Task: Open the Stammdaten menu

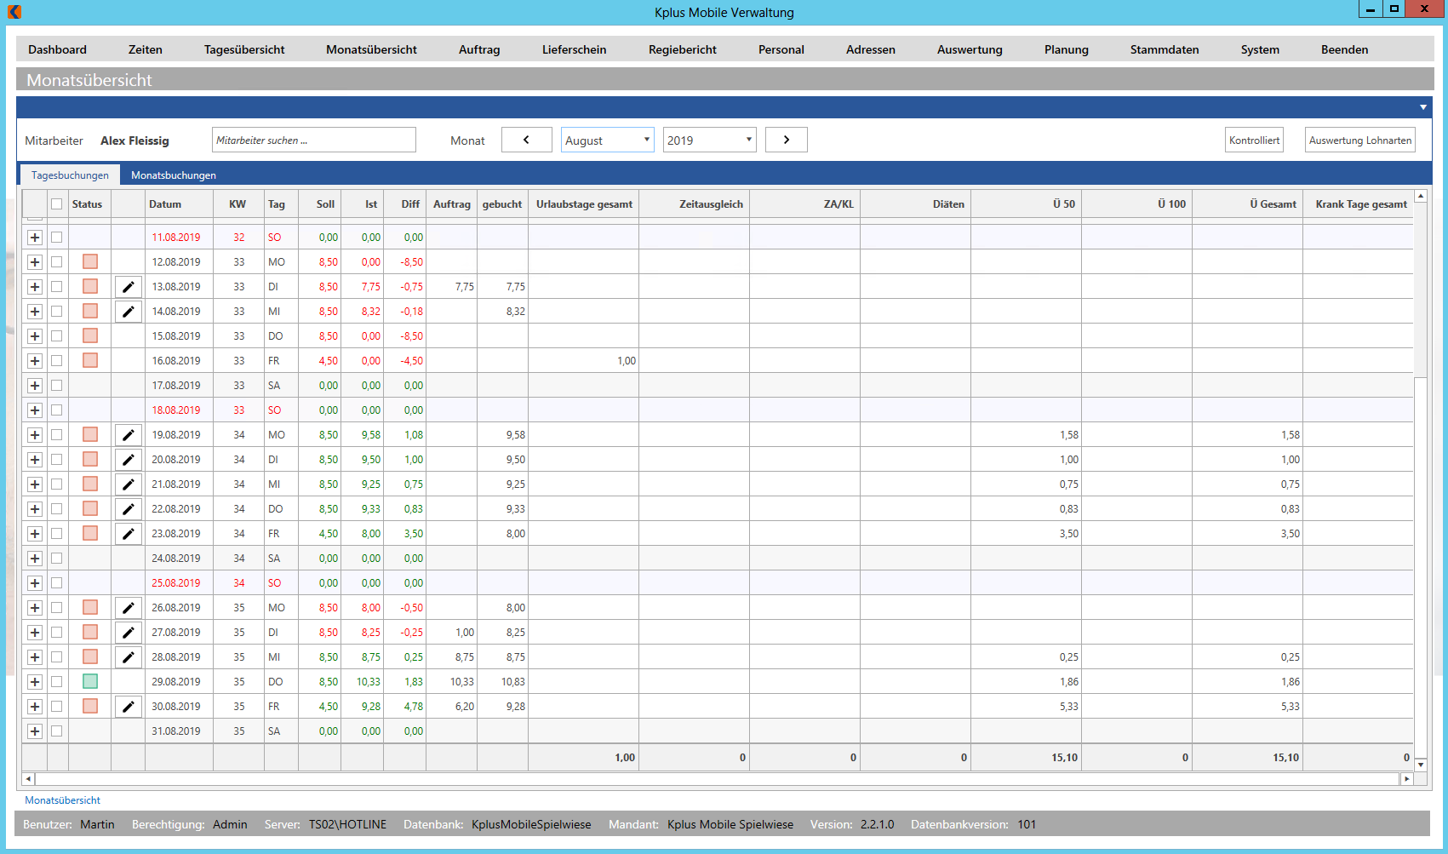Action: tap(1165, 49)
